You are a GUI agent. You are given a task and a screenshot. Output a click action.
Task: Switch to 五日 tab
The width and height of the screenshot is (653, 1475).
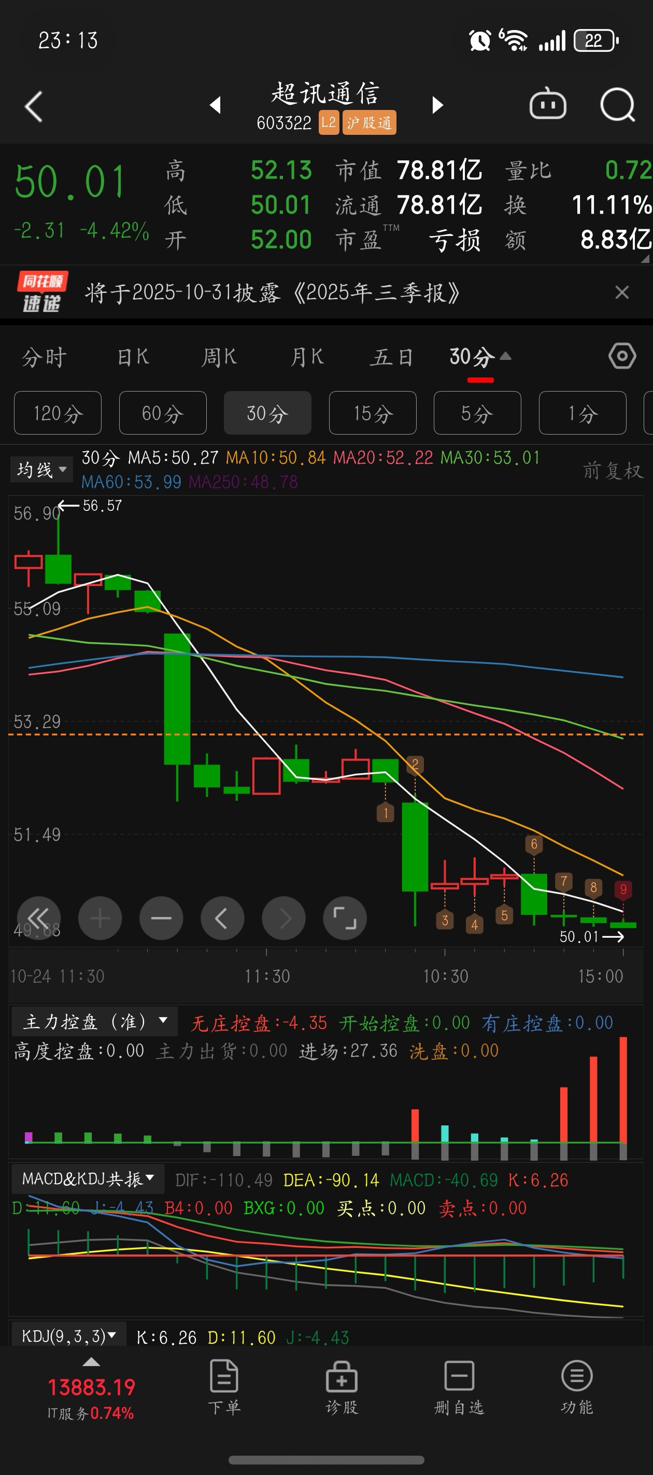tap(392, 357)
